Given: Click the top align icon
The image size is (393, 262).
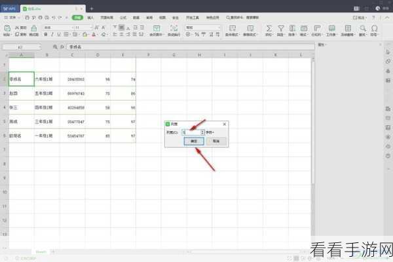Looking at the screenshot, I should pos(115,27).
